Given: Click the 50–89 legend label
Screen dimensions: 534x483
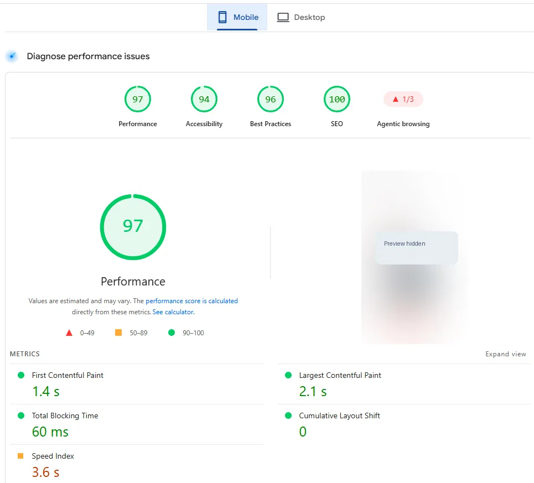Looking at the screenshot, I should 138,333.
